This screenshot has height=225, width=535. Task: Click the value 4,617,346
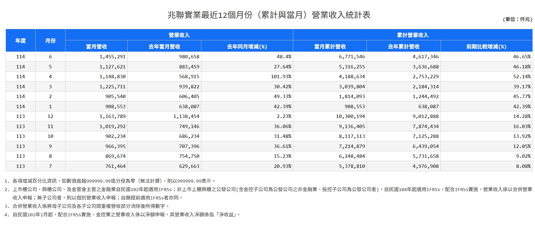[426, 57]
